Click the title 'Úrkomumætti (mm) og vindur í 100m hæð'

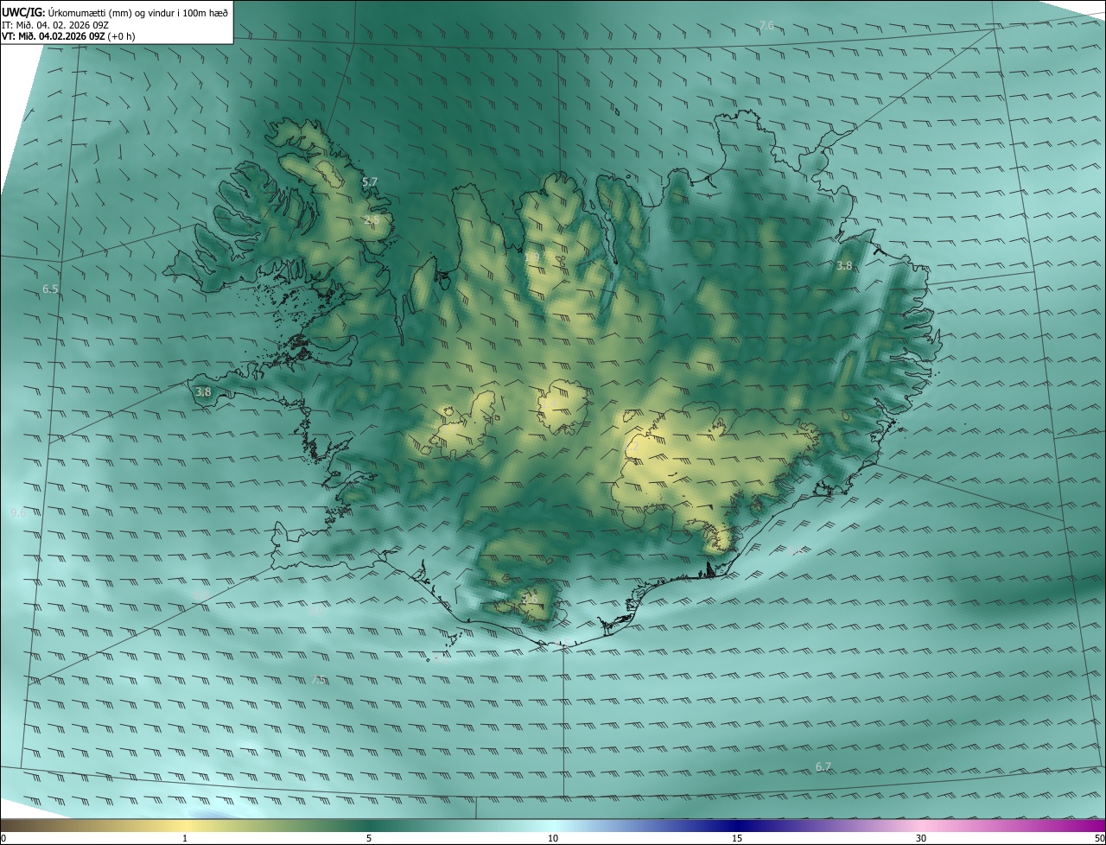pos(137,12)
